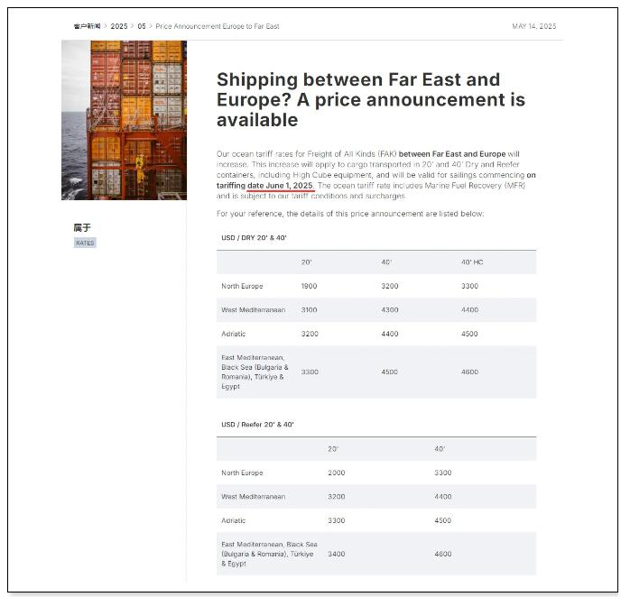Open the RATES category tag
Screen dimensions: 621x597
tap(85, 243)
